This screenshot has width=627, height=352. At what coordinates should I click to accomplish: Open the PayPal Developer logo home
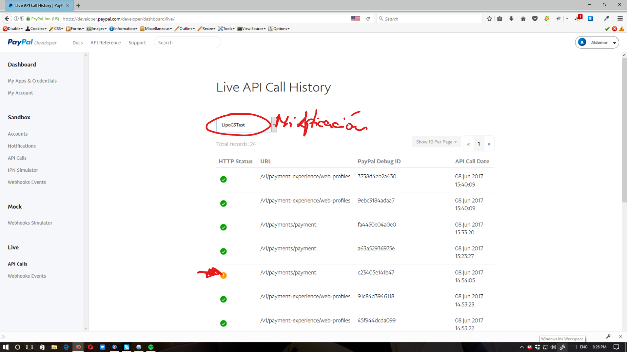[32, 42]
